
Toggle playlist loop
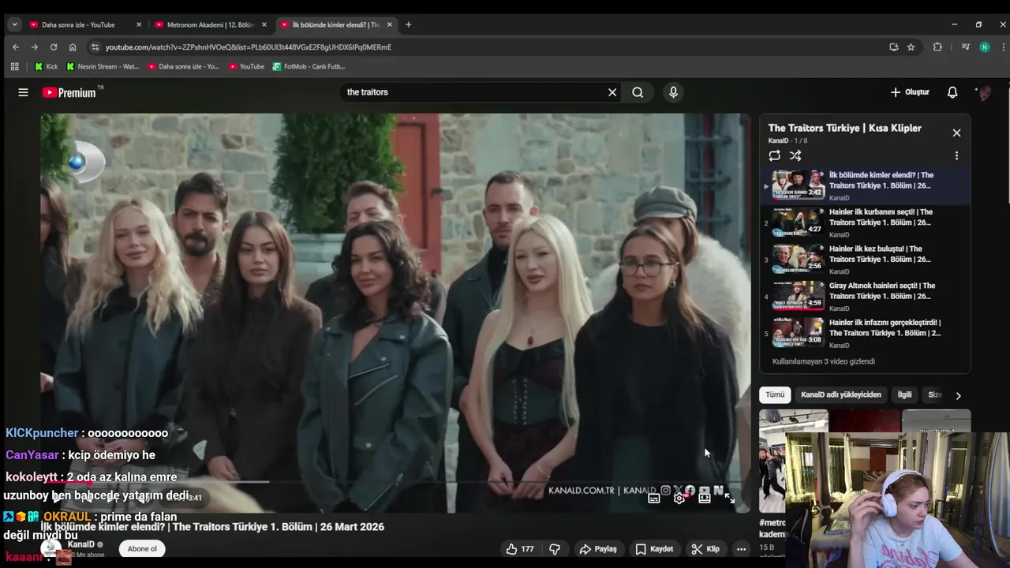774,155
